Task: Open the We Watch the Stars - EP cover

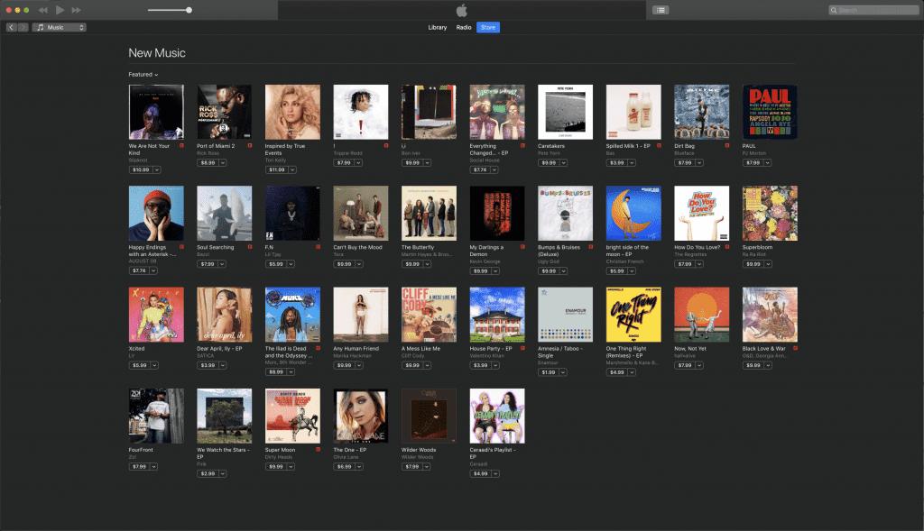Action: pyautogui.click(x=225, y=416)
